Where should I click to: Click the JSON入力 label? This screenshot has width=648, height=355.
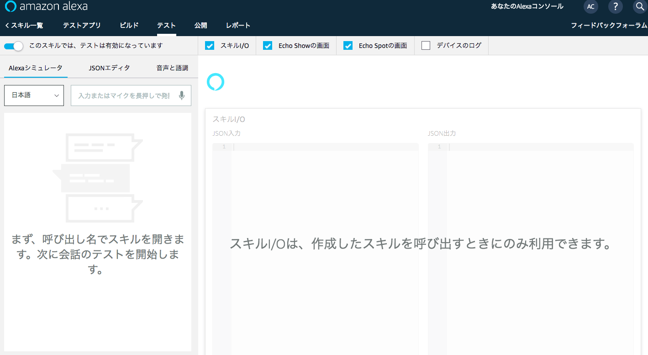pos(227,133)
